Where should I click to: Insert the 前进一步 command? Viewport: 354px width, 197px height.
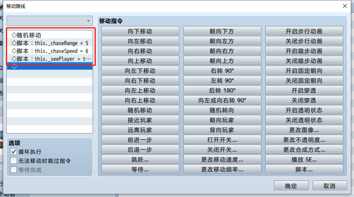[140, 140]
